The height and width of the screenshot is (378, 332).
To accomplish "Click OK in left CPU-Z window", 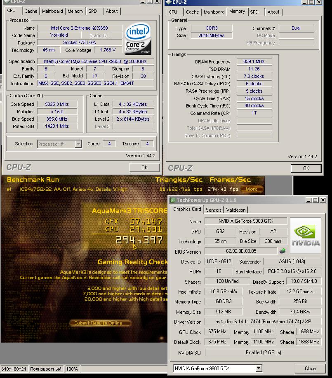I will [144, 168].
